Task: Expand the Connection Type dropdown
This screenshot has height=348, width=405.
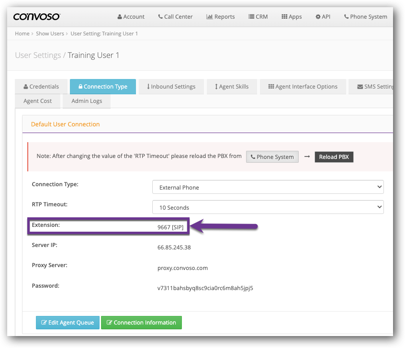Action: click(268, 187)
